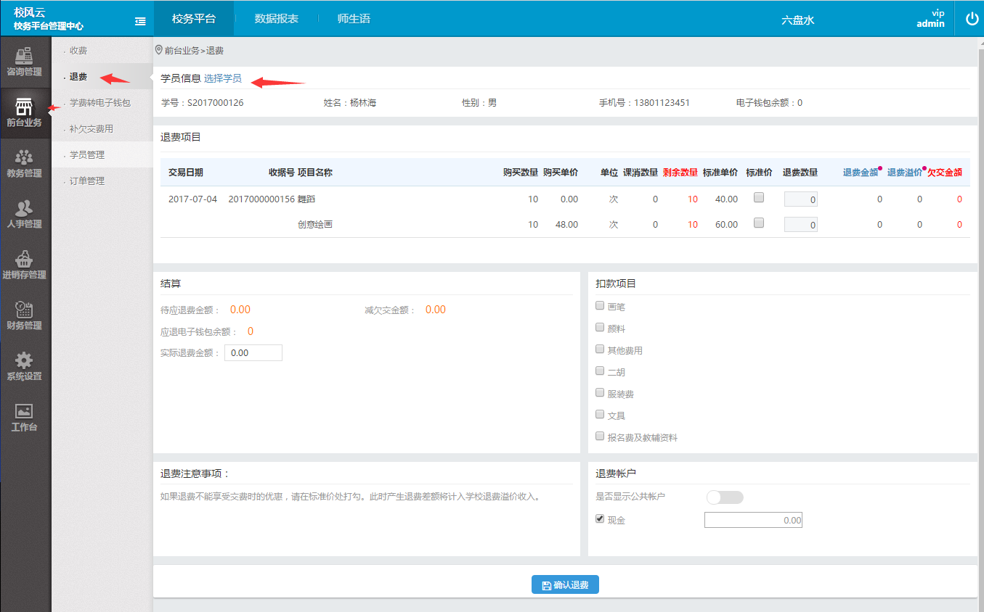The width and height of the screenshot is (984, 612).
Task: Open 教务管理 people icon
Action: click(24, 157)
